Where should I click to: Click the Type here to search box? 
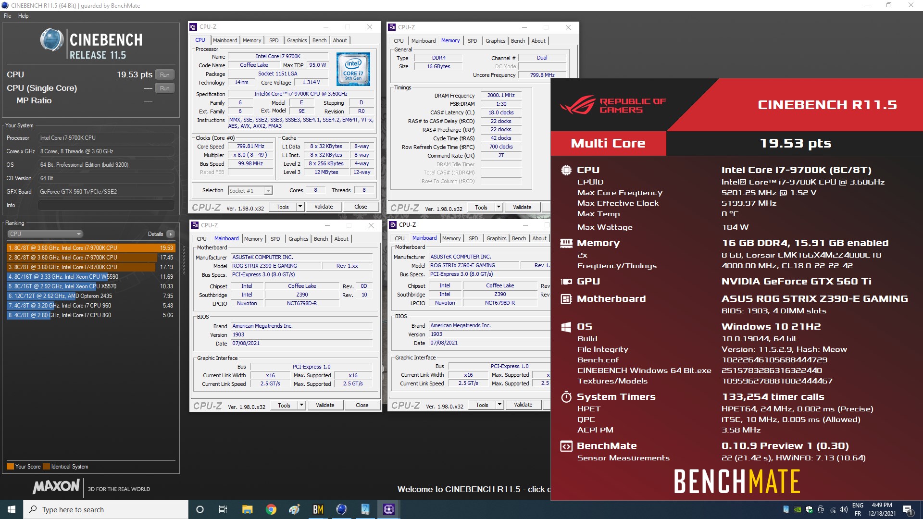106,509
